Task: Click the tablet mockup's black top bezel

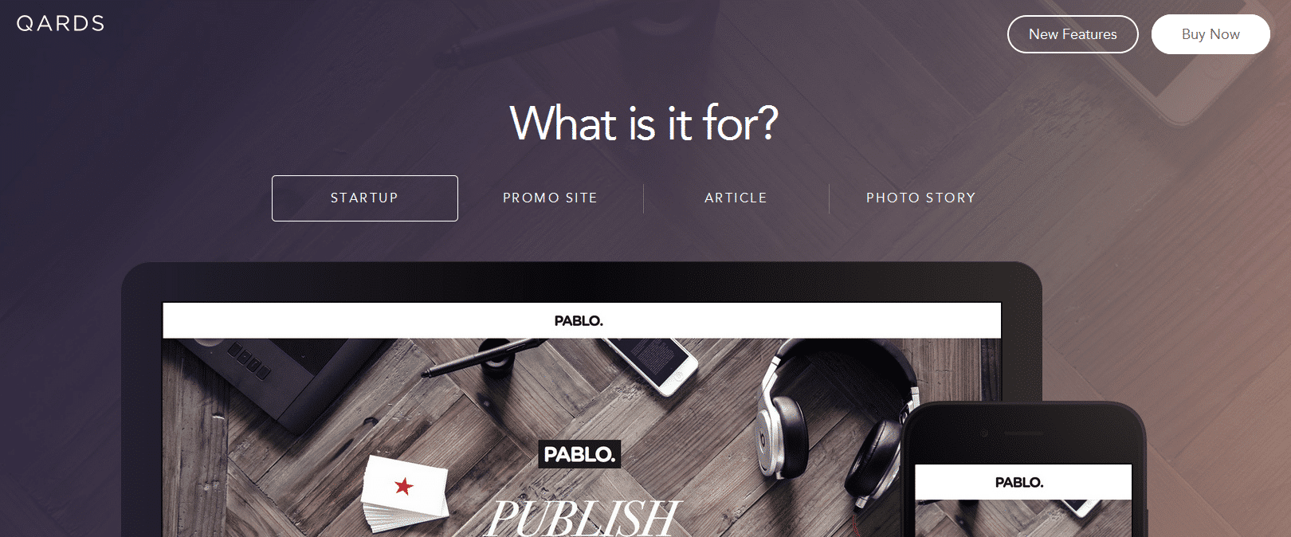Action: (x=582, y=282)
